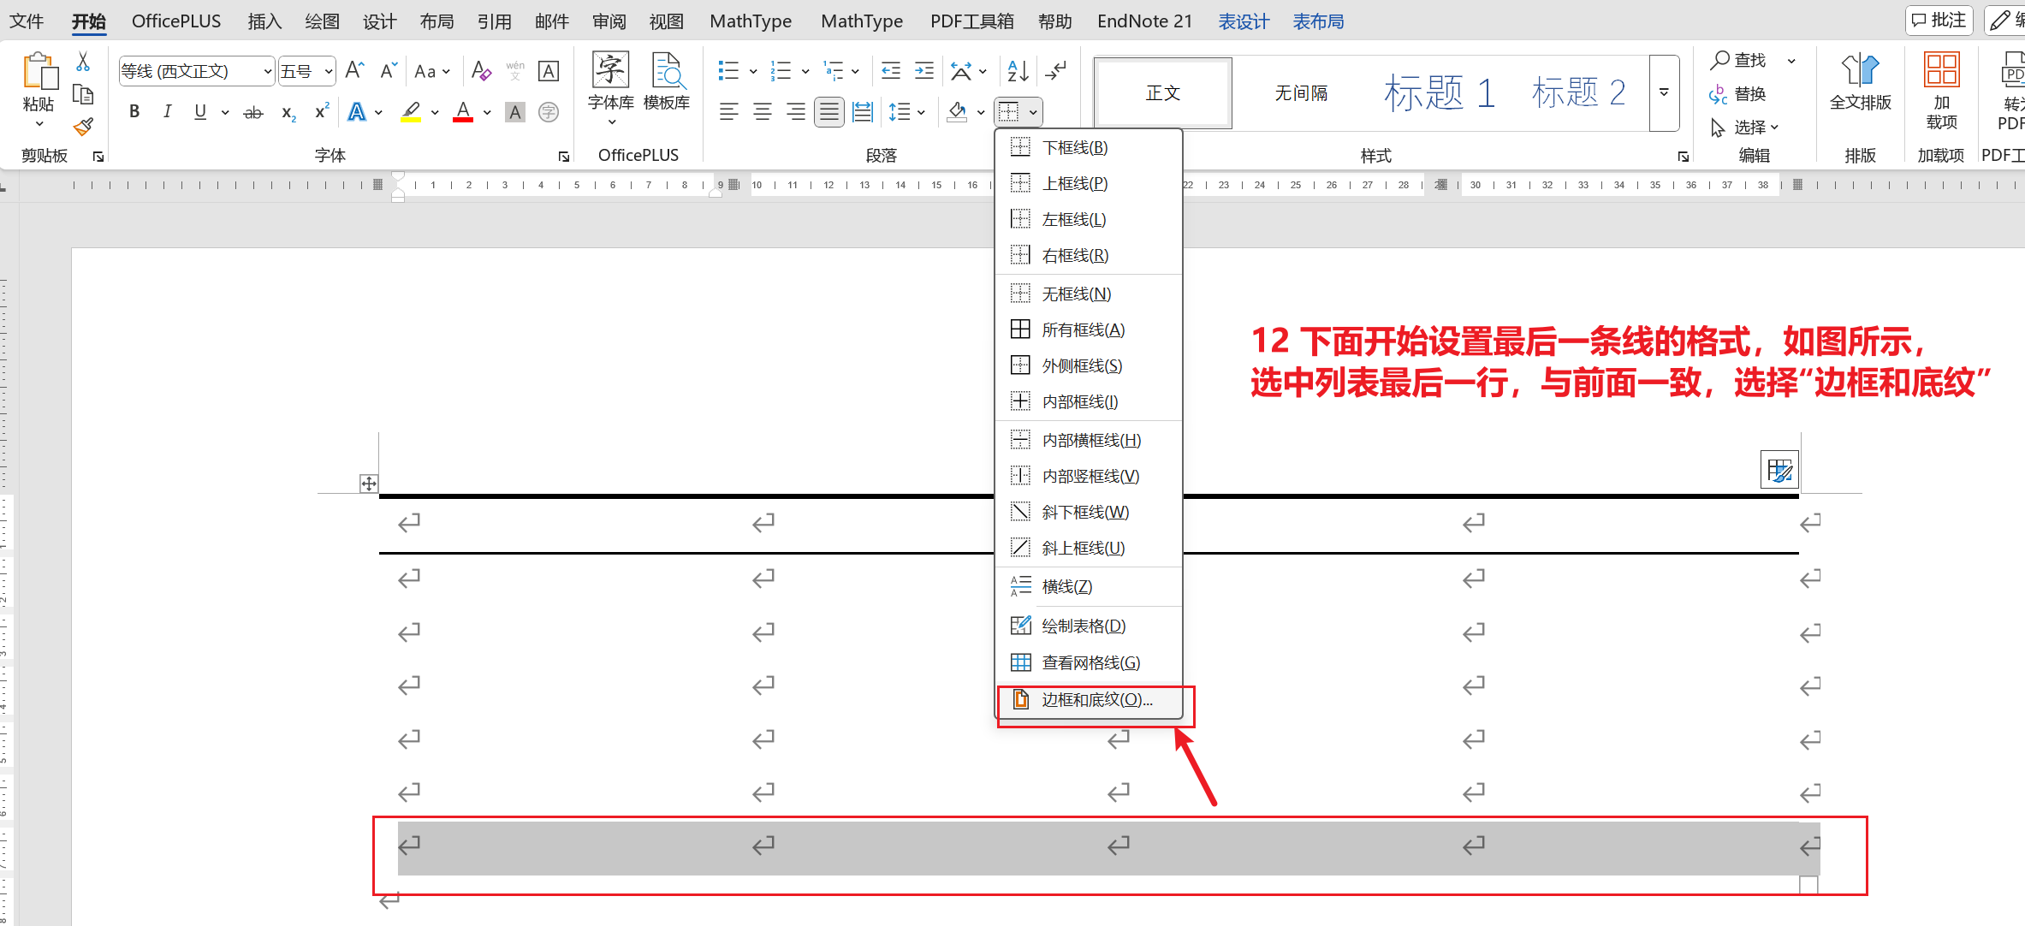This screenshot has height=926, width=2025.
Task: Click the table move handle icon
Action: pyautogui.click(x=368, y=484)
